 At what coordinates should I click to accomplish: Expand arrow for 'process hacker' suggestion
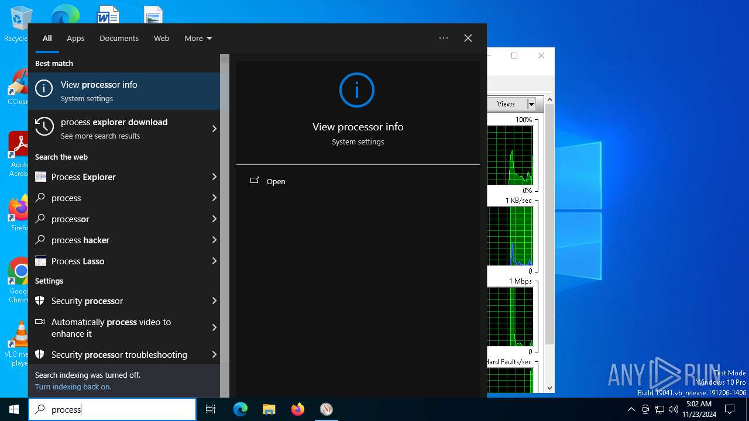pyautogui.click(x=214, y=240)
